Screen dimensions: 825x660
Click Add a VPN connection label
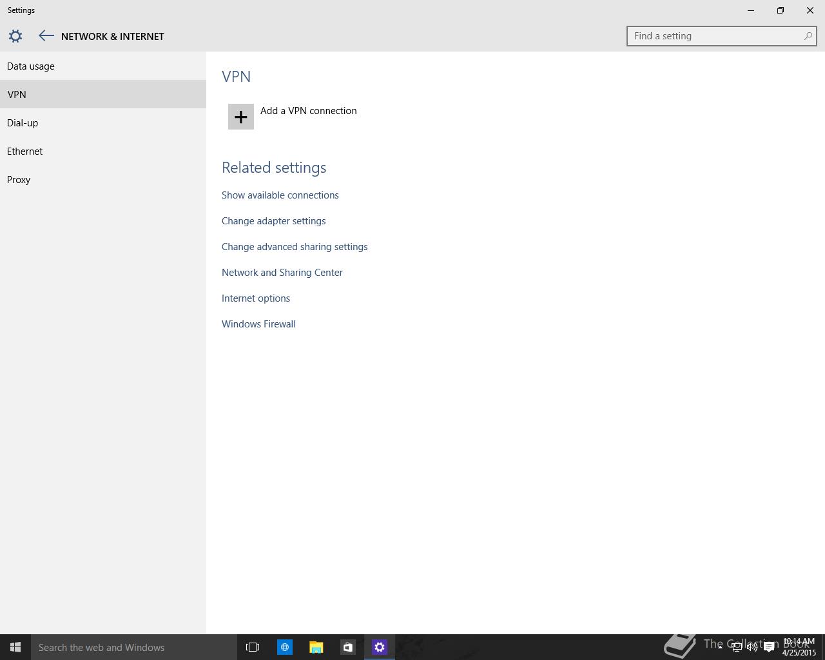(308, 111)
